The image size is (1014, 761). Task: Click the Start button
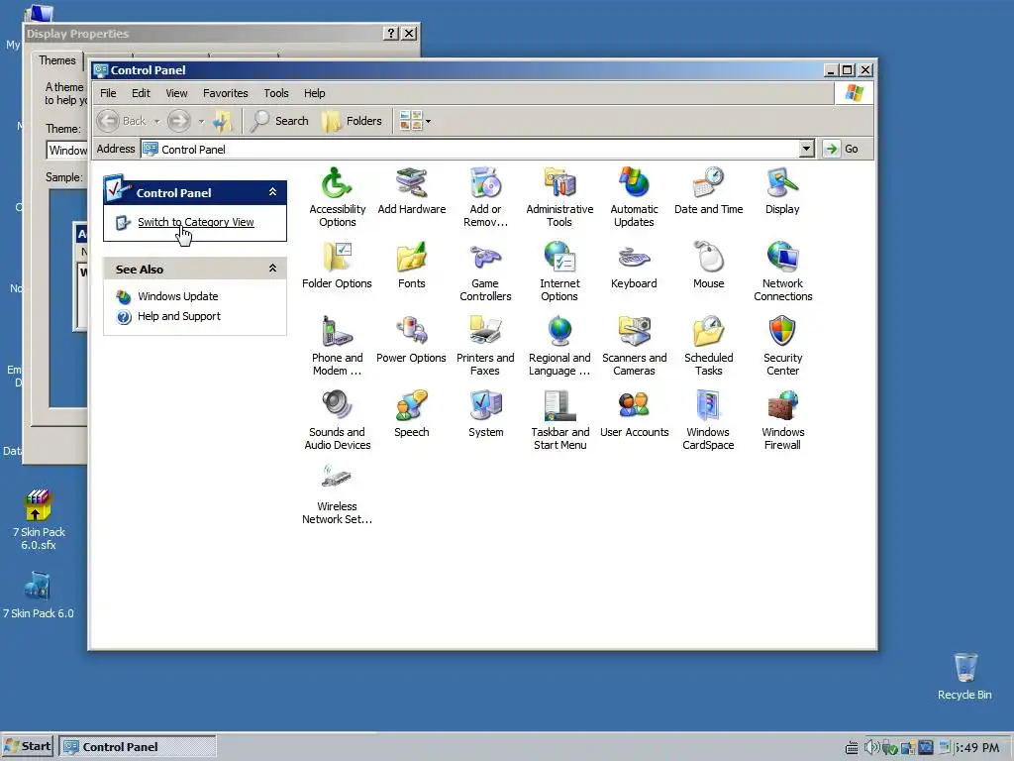coord(27,746)
